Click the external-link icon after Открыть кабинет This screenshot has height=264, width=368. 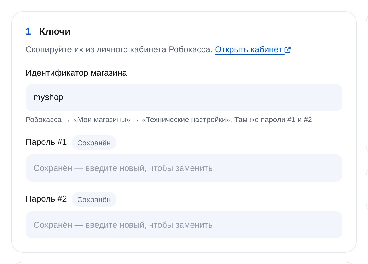click(x=288, y=50)
